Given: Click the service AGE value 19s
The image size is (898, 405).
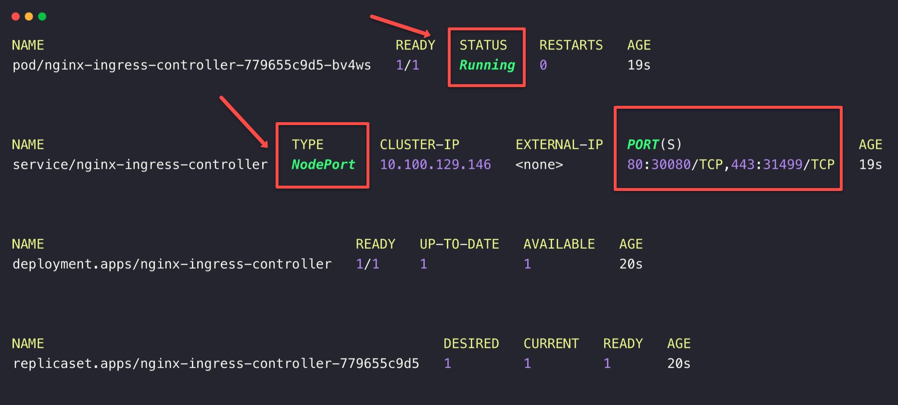Looking at the screenshot, I should pos(871,165).
